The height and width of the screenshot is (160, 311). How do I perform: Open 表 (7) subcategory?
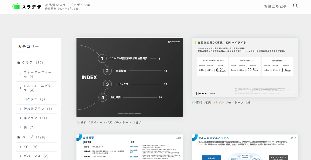click(29, 127)
